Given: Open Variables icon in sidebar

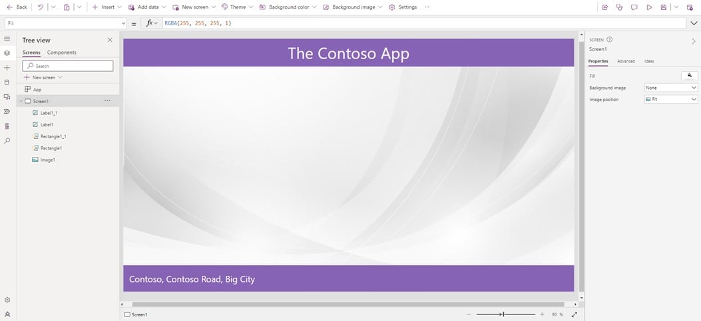Looking at the screenshot, I should coord(7,126).
